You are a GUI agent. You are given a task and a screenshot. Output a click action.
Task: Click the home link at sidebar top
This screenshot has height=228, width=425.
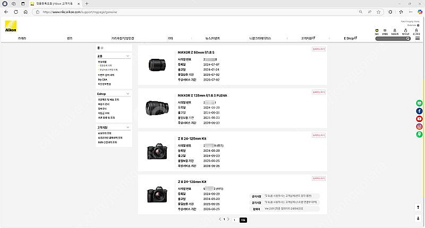tap(100, 48)
